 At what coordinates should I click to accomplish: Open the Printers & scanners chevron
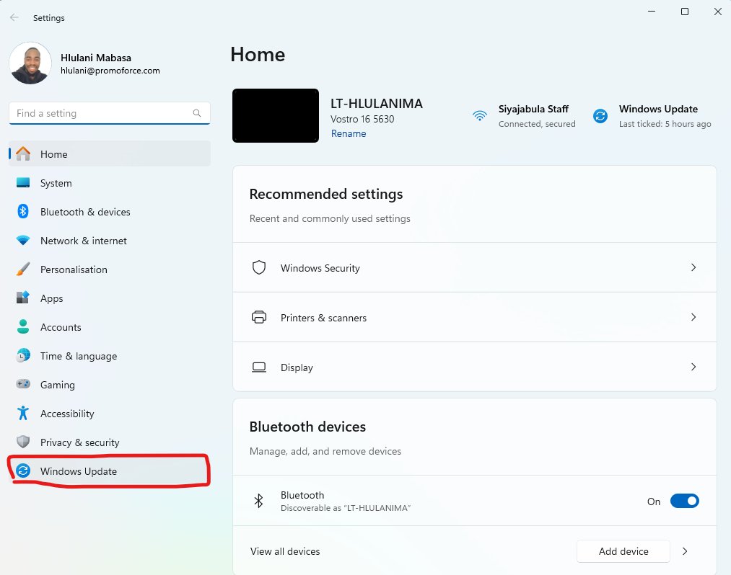693,317
